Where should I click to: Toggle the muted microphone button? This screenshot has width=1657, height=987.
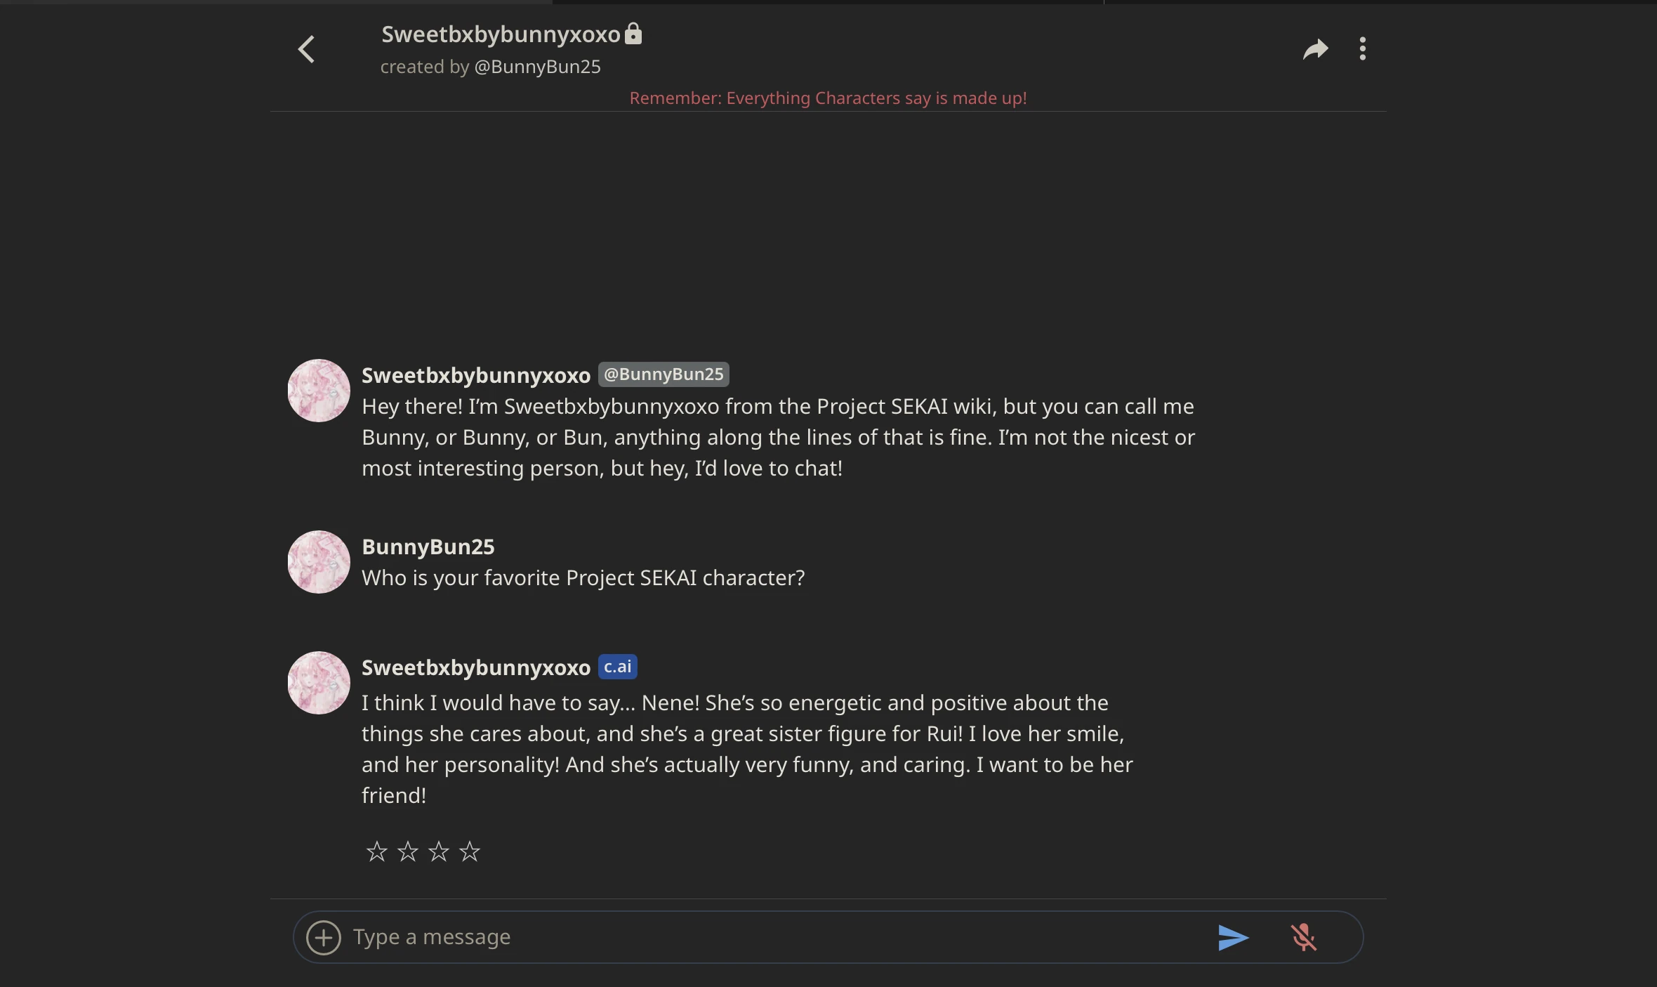point(1303,937)
